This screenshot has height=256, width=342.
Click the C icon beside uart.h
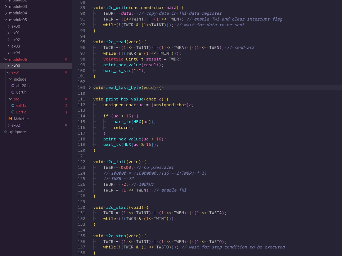(x=13, y=92)
